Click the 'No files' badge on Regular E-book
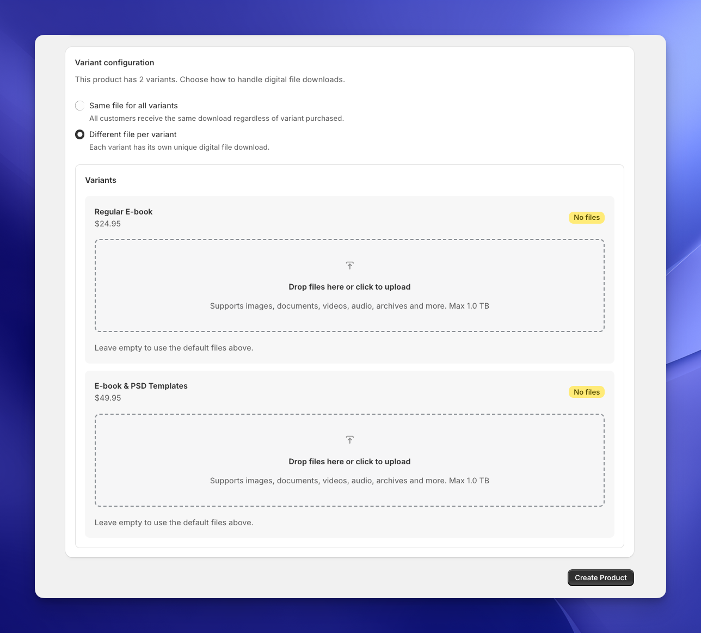This screenshot has width=701, height=633. (x=586, y=218)
